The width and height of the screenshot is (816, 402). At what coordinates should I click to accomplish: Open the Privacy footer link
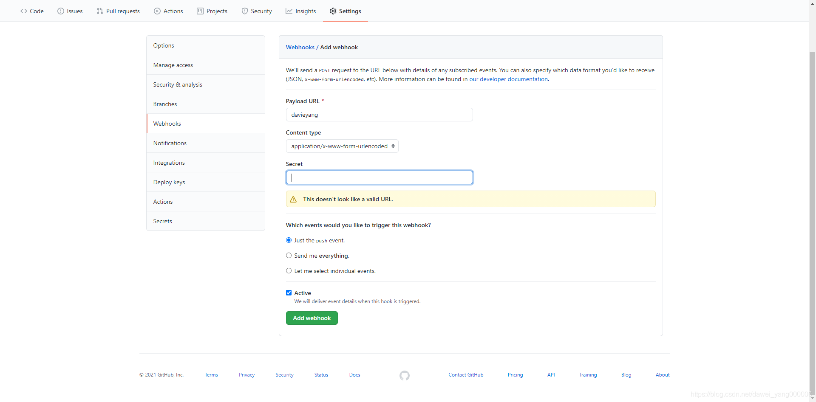[x=246, y=375]
